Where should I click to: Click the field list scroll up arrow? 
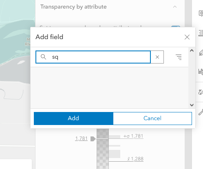[192, 50]
